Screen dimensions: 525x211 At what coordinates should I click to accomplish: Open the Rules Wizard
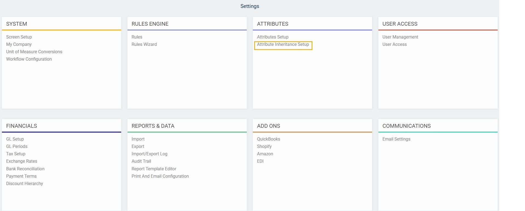point(144,44)
